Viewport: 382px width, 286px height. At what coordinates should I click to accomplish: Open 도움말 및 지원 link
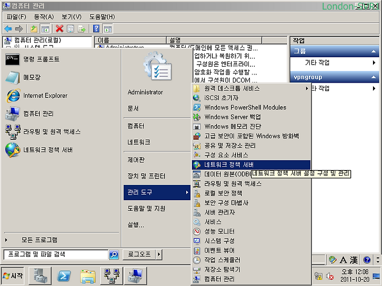[157, 209]
